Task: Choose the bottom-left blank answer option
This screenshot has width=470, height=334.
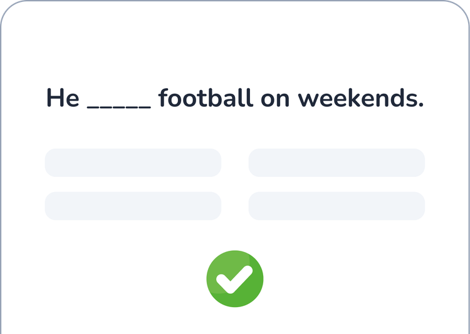Action: [x=133, y=206]
